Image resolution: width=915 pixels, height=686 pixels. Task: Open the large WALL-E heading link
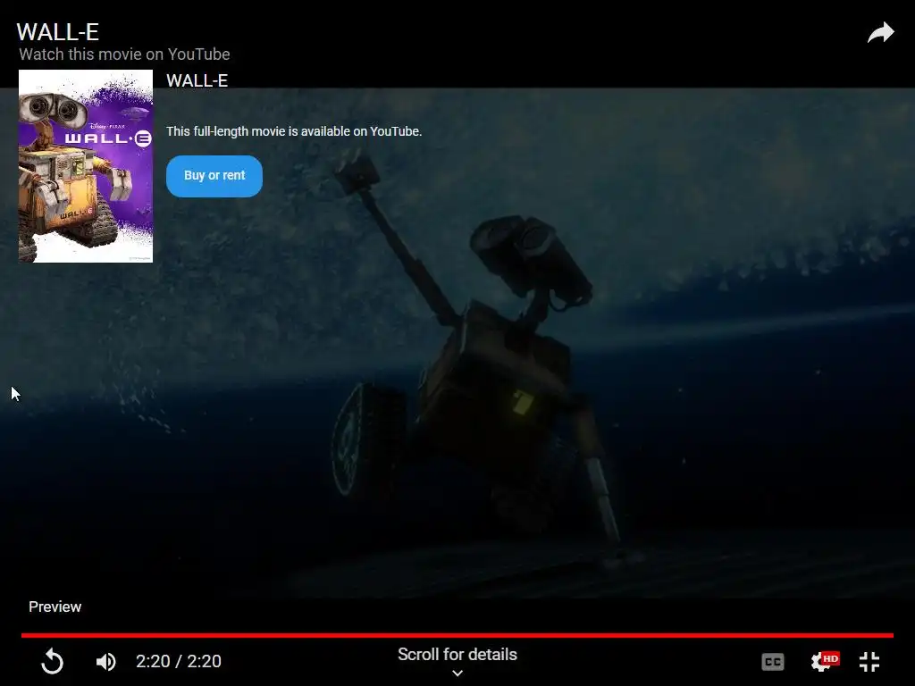point(58,32)
